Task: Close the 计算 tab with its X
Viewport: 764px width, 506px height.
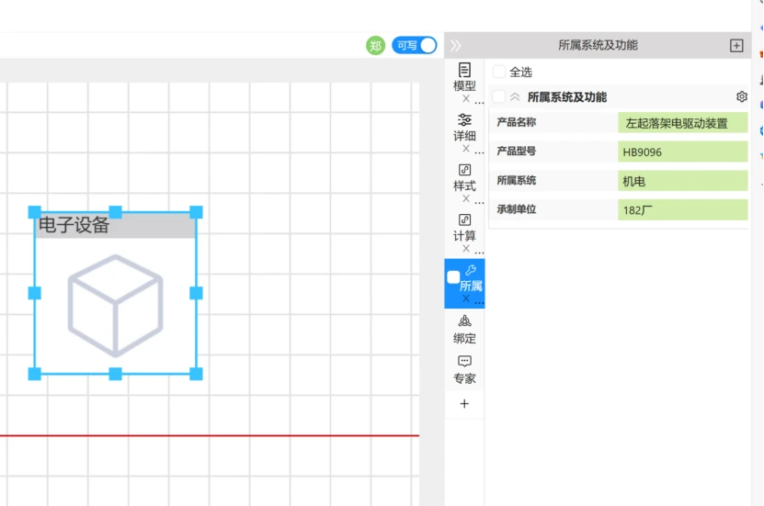Action: (466, 249)
